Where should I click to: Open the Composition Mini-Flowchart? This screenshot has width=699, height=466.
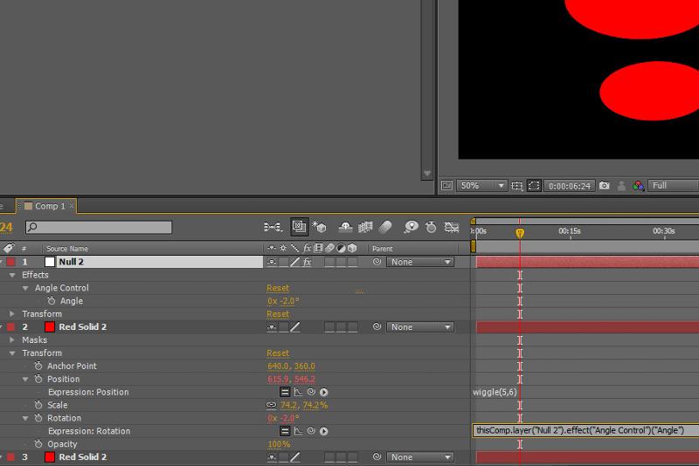[x=273, y=228]
